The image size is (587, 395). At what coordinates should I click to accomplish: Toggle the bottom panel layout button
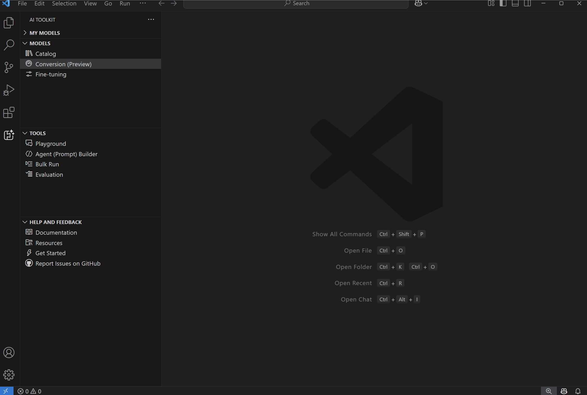point(515,3)
